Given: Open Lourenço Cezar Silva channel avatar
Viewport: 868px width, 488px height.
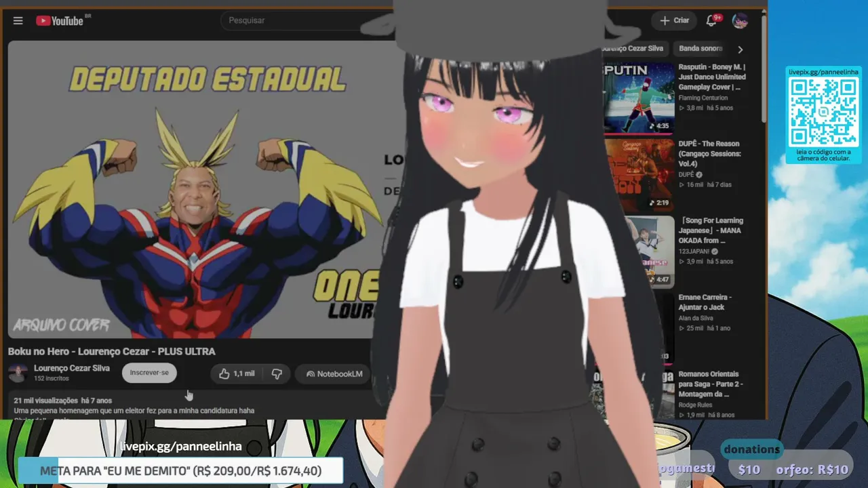Looking at the screenshot, I should pos(18,372).
